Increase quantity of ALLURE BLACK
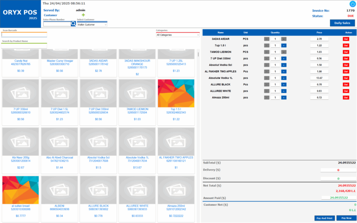 284,85
